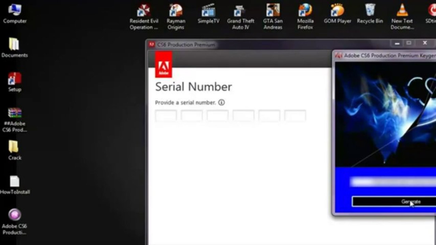
Task: Click the second serial number field
Action: click(192, 116)
